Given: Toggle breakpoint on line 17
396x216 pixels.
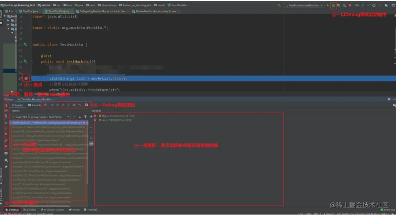Looking at the screenshot, I should [x=26, y=78].
